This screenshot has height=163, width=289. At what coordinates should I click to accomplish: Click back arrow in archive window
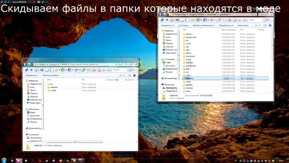(x=25, y=64)
